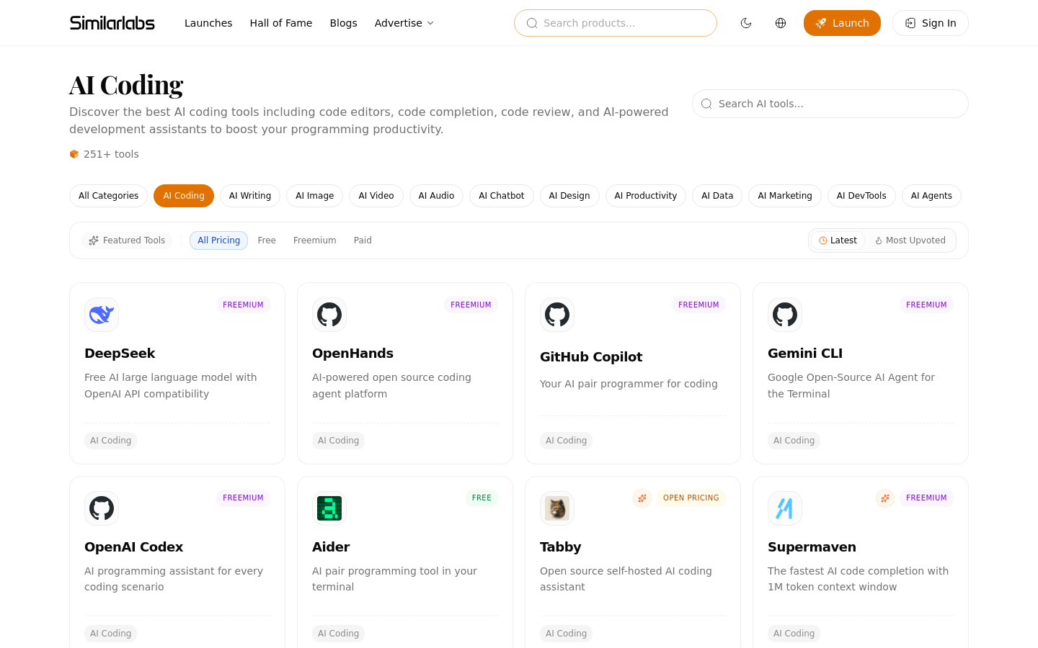Filter by Paid pricing

pyautogui.click(x=363, y=240)
